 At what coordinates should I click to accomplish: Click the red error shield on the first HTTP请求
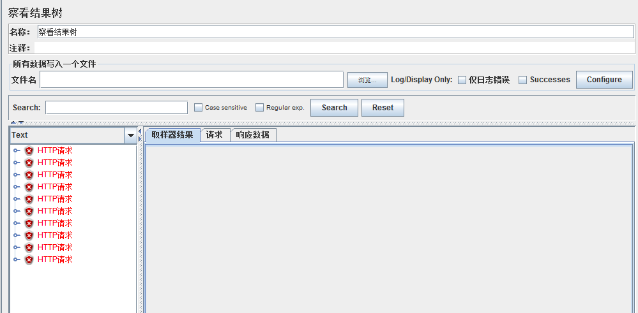coord(29,151)
